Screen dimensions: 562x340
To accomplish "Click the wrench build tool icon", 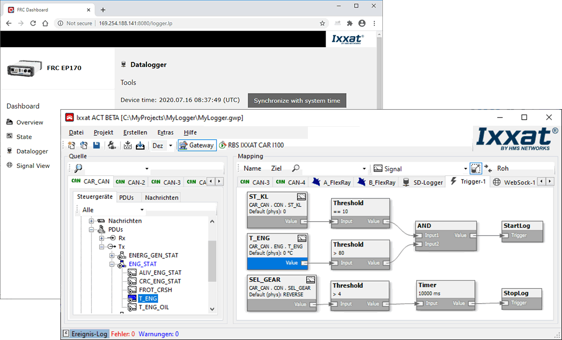I will [112, 145].
